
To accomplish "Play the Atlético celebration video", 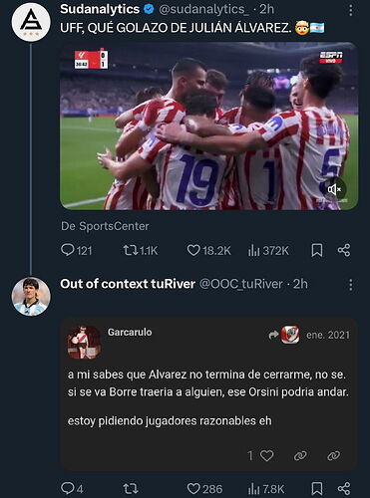I will 209,125.
